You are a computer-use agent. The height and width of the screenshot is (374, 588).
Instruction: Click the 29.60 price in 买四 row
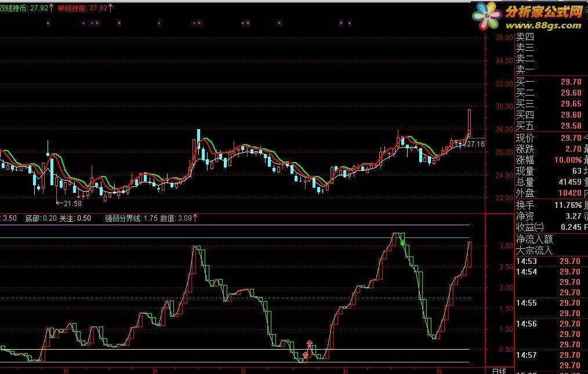(x=571, y=115)
